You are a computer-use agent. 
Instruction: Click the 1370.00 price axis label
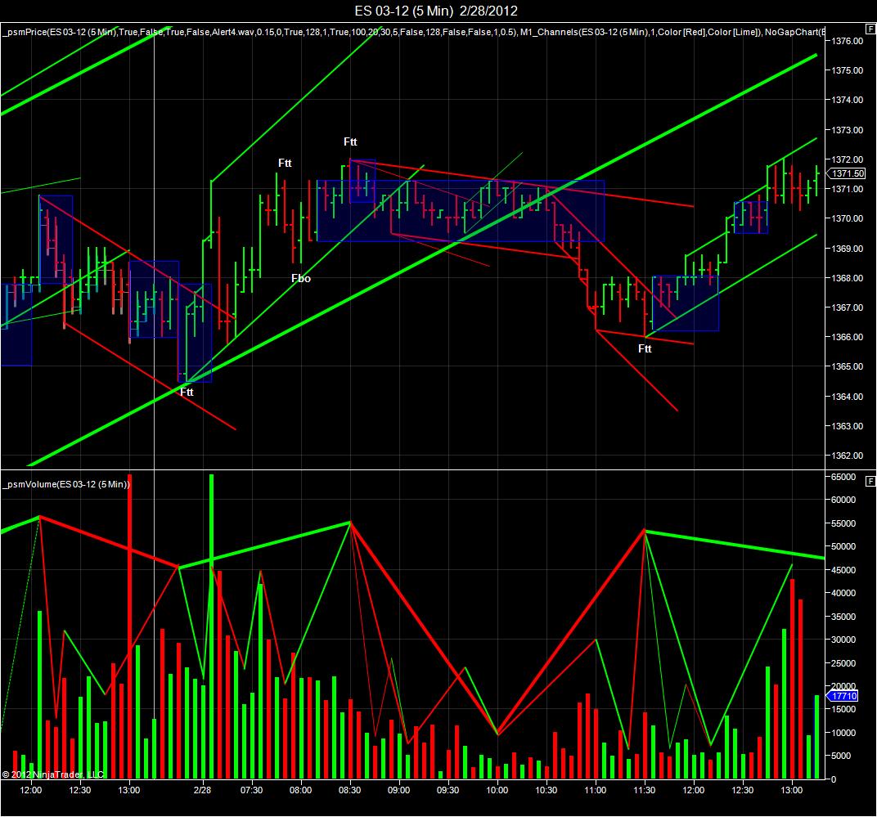click(848, 218)
